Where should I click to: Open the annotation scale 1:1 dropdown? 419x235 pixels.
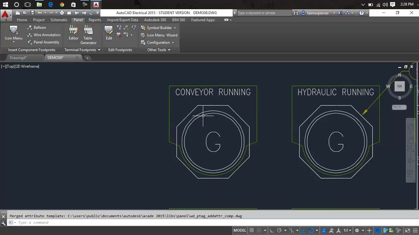coord(347,230)
